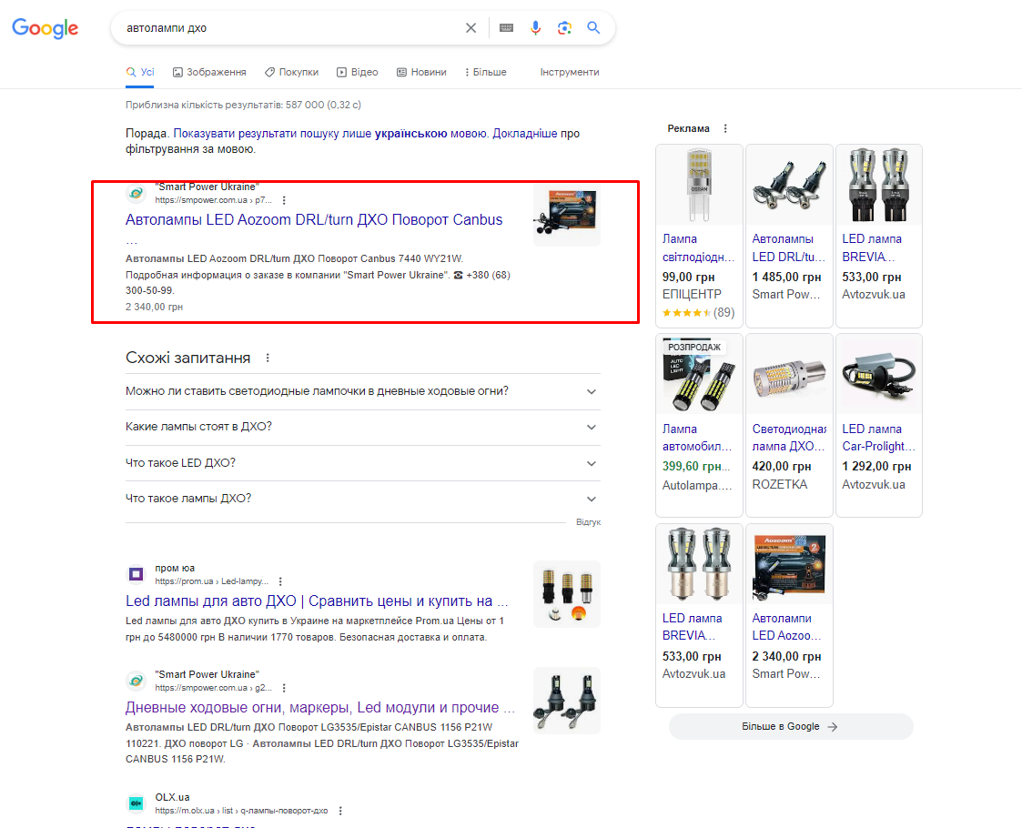
Task: Open ЕПІЦЕНТР Лампа світлодіодна 99,00 грн ad
Action: [699, 236]
